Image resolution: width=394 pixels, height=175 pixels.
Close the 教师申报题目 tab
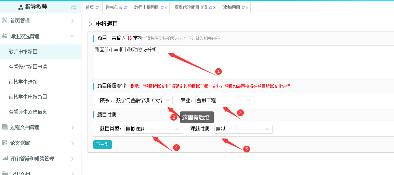[166, 7]
